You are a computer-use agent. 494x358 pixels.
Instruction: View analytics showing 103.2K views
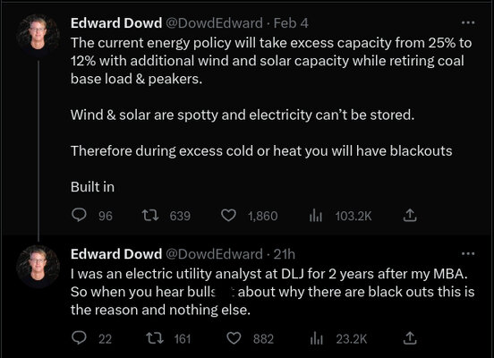315,216
